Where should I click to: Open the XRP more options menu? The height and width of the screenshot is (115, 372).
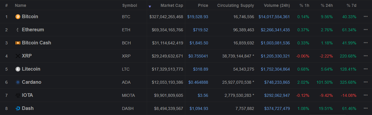pyautogui.click(x=365, y=56)
